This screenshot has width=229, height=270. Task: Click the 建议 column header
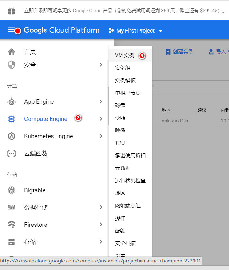202,110
